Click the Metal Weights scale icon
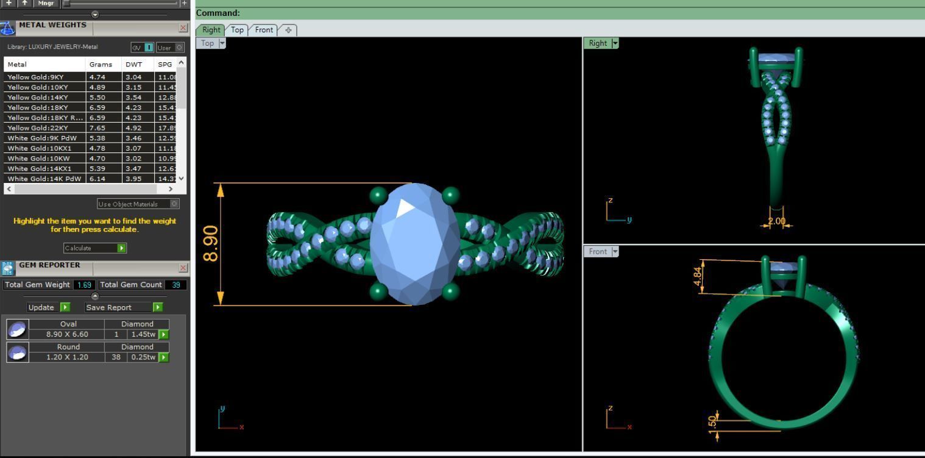Image resolution: width=925 pixels, height=458 pixels. point(7,28)
